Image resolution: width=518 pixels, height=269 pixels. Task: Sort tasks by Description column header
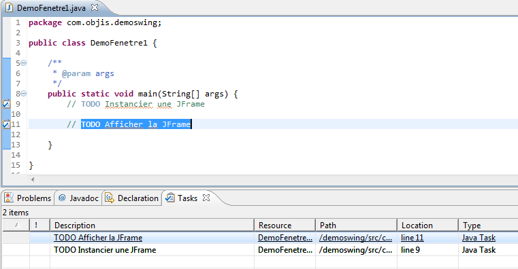tap(152, 225)
